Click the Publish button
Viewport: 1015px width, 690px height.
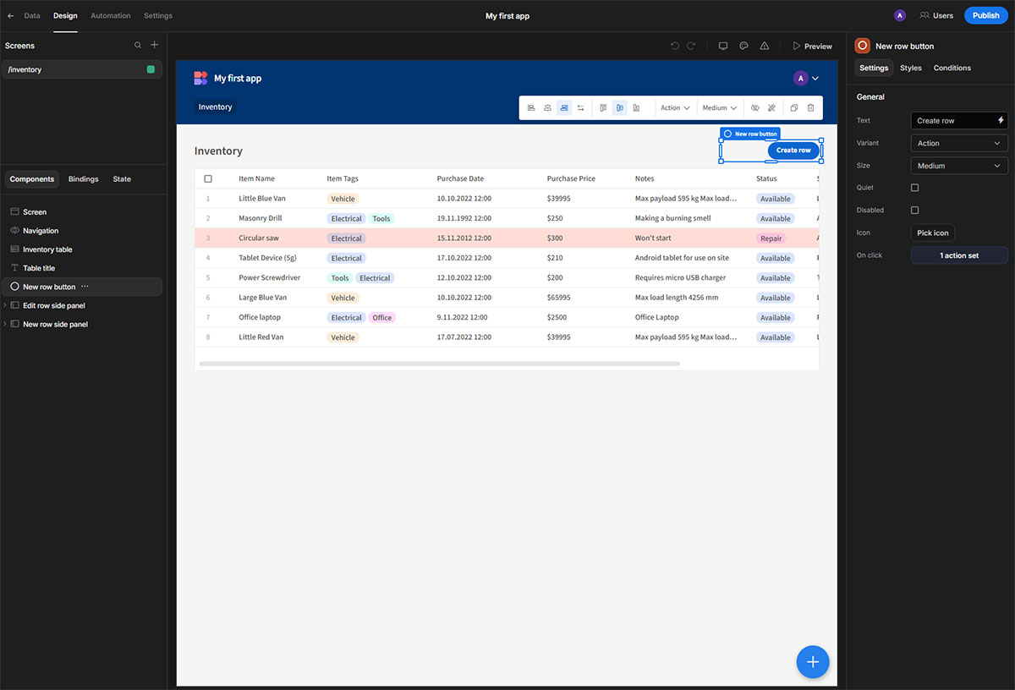[985, 15]
